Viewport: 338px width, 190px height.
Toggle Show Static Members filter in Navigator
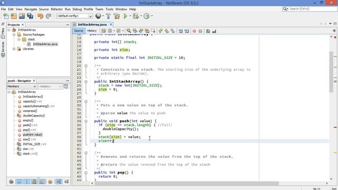click(27, 182)
